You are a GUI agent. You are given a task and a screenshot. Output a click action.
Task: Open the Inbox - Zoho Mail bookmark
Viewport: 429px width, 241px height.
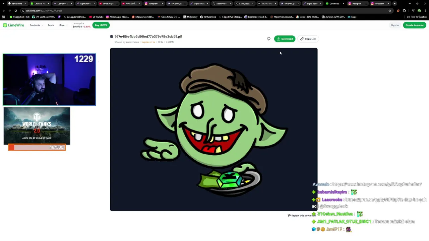click(307, 17)
